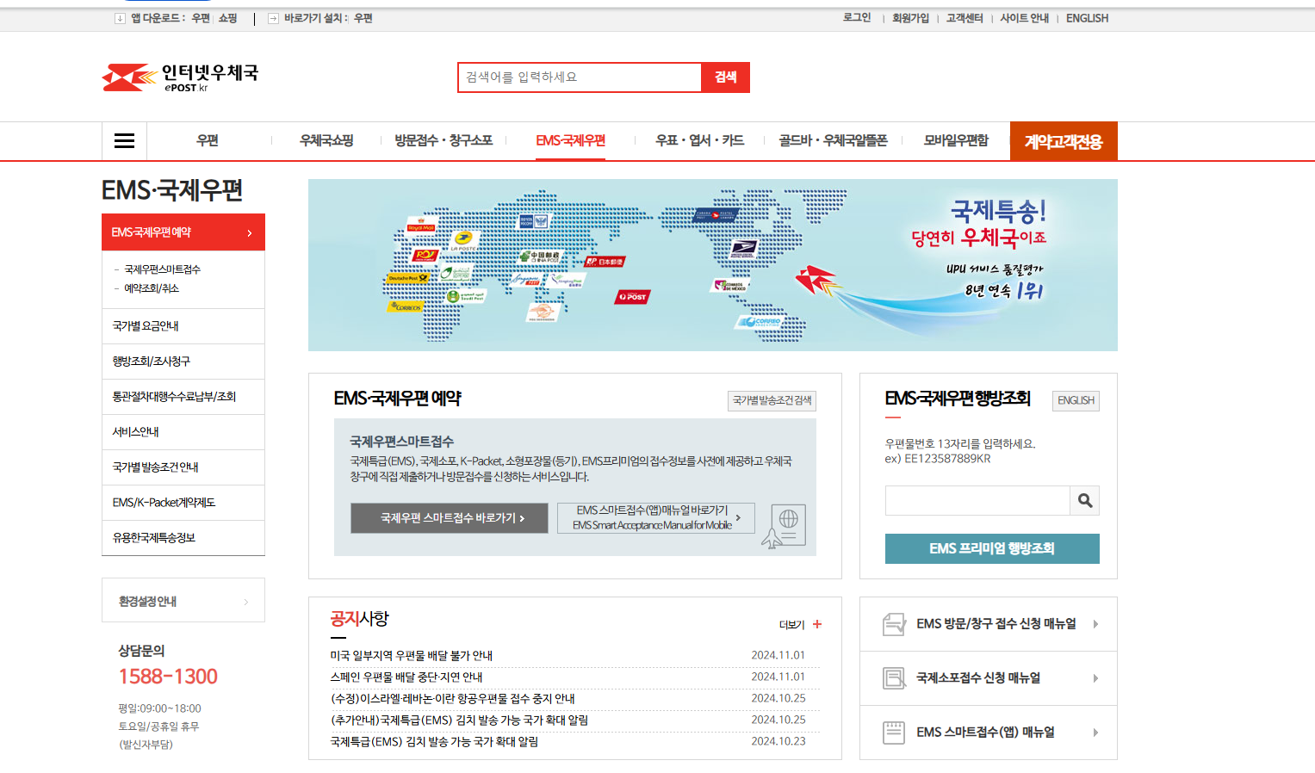Click the EMS 방문/창구 접수 manual document icon
The width and height of the screenshot is (1315, 773).
(894, 624)
